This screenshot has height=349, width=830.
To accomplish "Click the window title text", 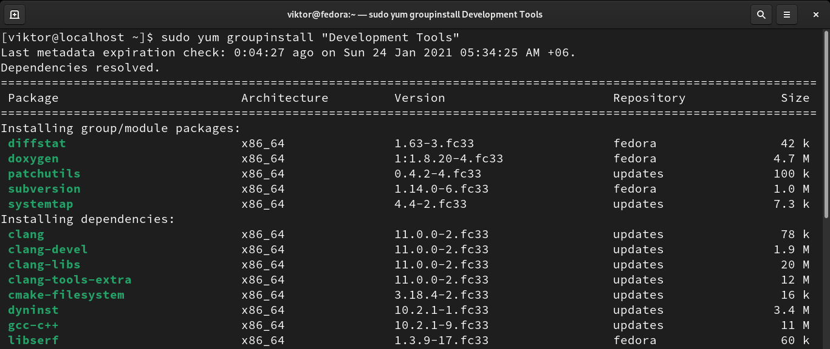I will click(x=415, y=14).
